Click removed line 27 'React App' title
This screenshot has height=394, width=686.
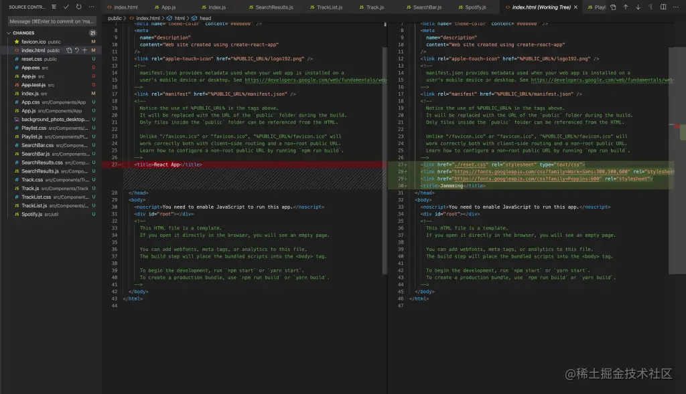pos(168,165)
